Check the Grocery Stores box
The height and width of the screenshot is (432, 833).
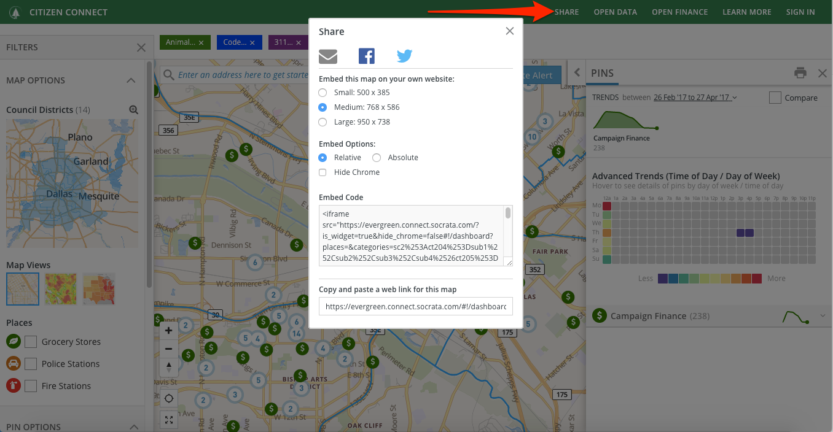point(31,342)
